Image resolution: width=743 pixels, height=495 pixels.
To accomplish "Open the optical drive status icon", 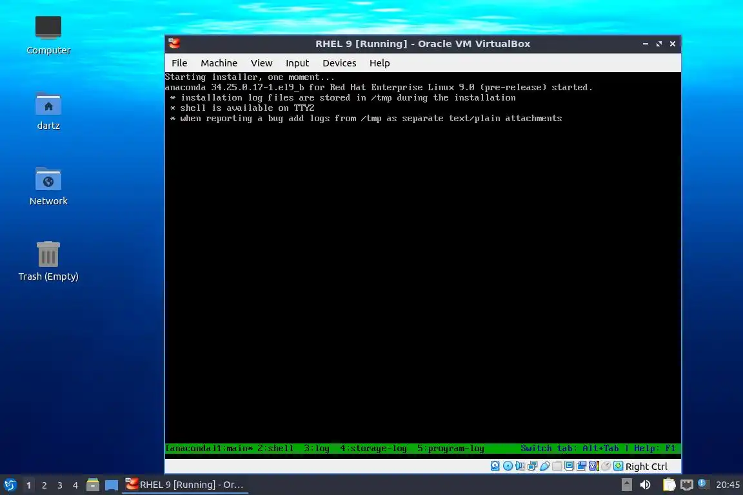I will (508, 466).
